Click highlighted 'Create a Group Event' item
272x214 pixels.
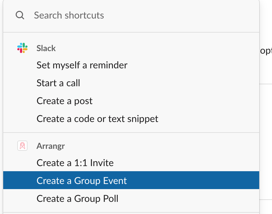(x=82, y=181)
